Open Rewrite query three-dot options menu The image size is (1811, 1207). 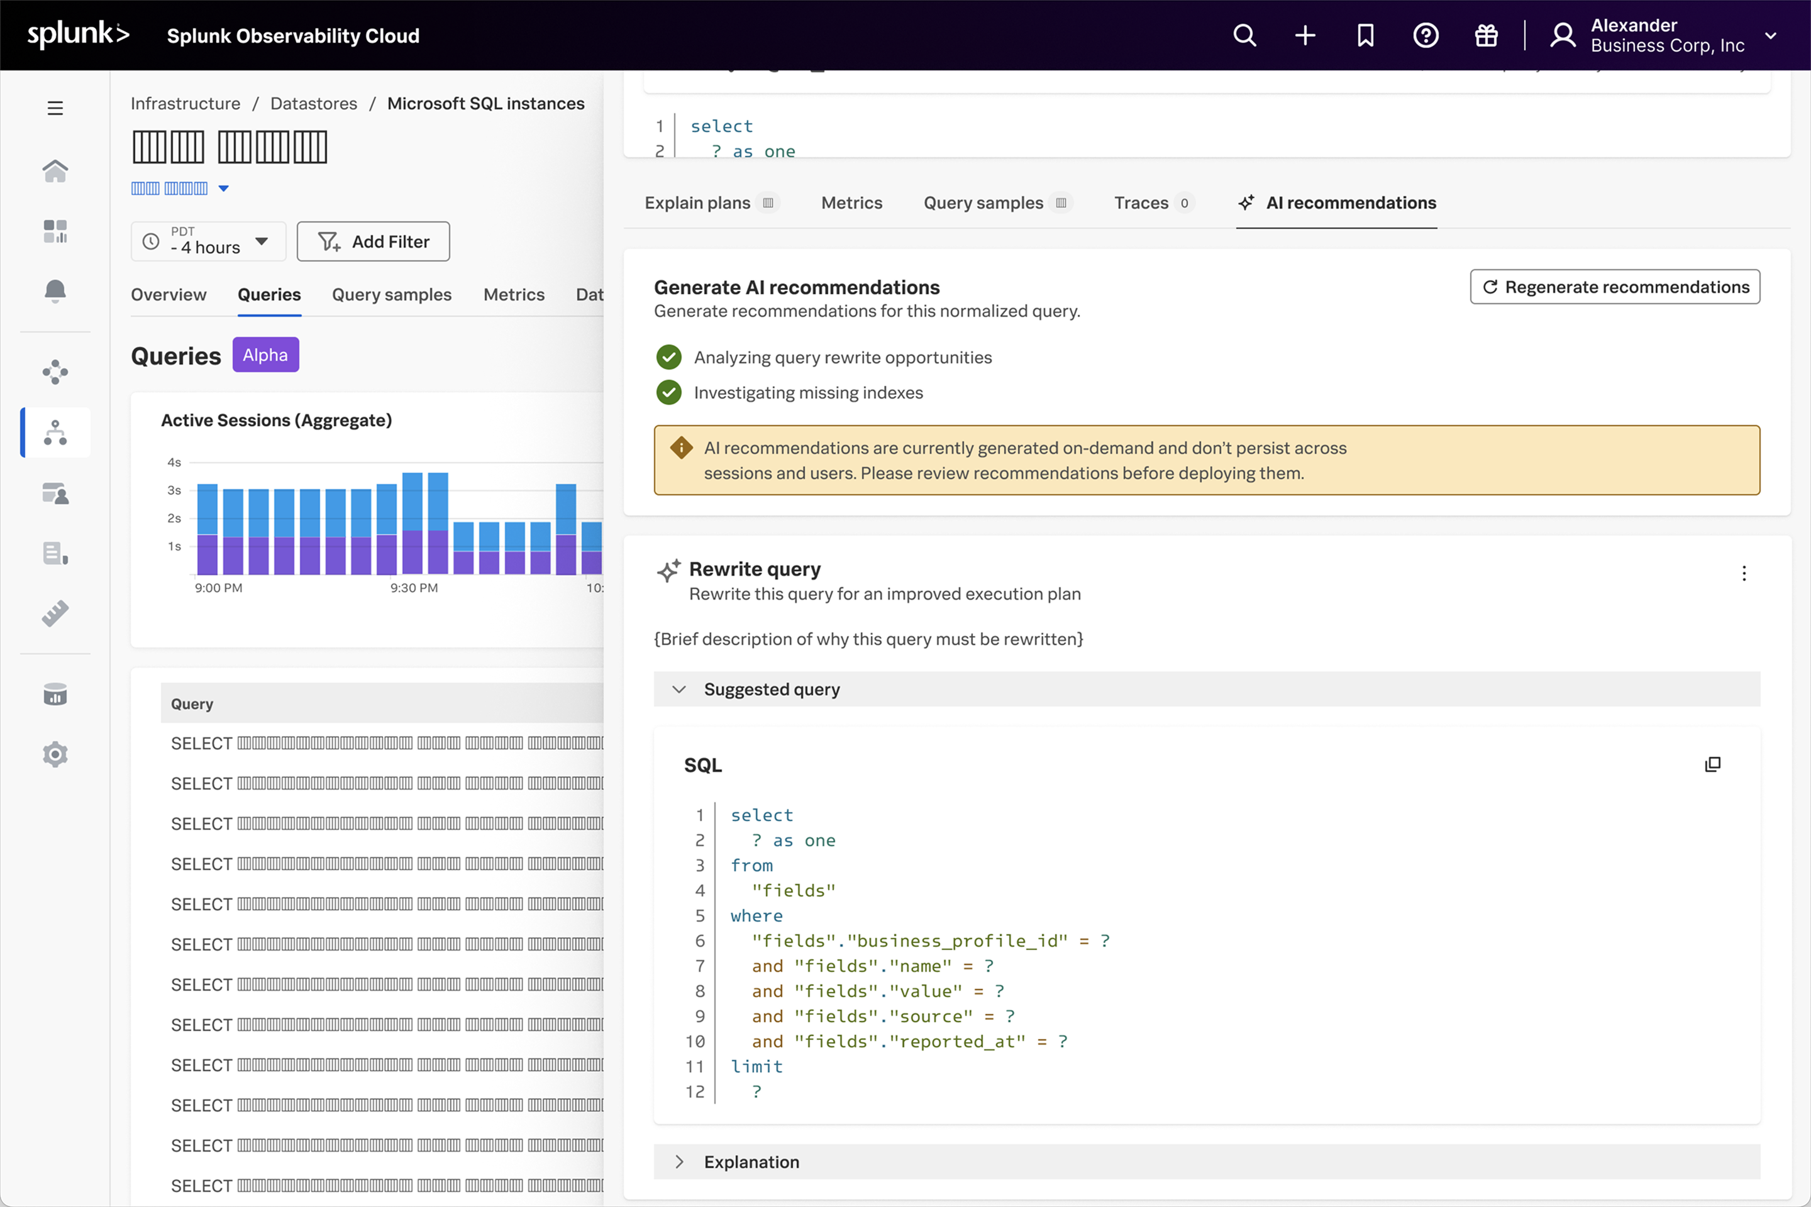tap(1744, 573)
